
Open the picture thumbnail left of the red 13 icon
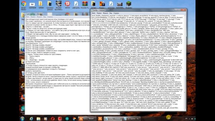(x=58, y=4)
